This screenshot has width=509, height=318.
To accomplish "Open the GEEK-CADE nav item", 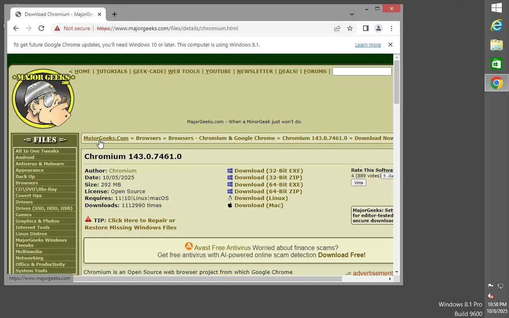I will point(149,72).
